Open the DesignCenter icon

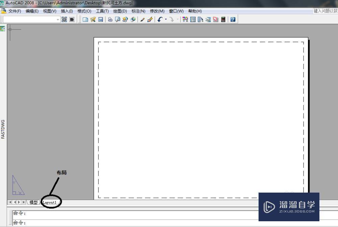pos(193,20)
